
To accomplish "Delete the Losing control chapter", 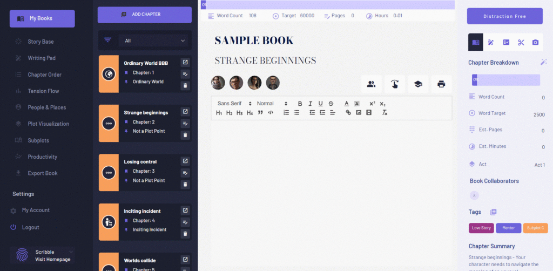I will 185,184.
